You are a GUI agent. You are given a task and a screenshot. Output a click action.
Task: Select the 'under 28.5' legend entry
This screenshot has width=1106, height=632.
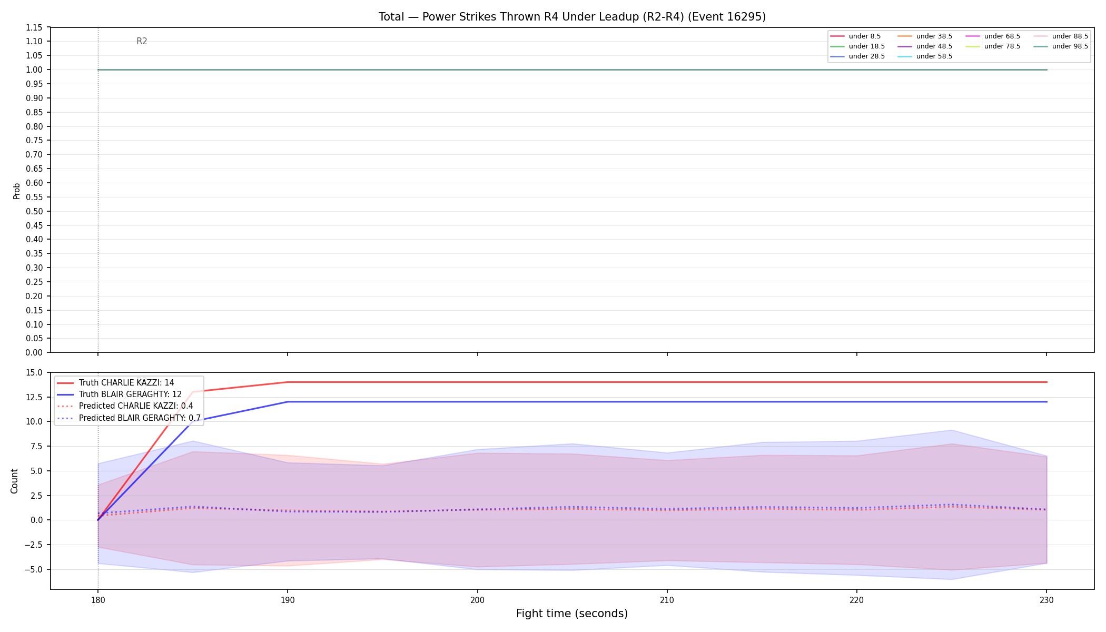pyautogui.click(x=857, y=56)
